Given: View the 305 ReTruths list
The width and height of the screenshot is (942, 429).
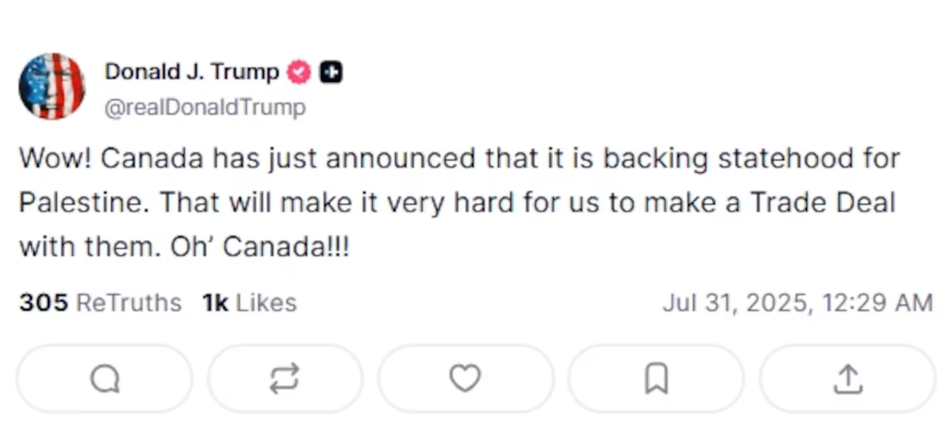Looking at the screenshot, I should pos(100,302).
